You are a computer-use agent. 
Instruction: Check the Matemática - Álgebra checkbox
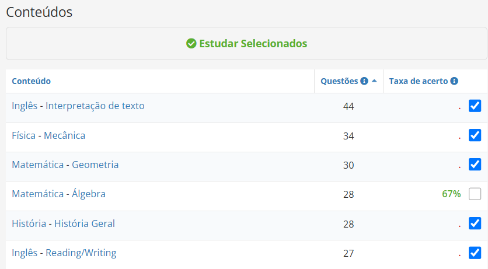coord(475,194)
